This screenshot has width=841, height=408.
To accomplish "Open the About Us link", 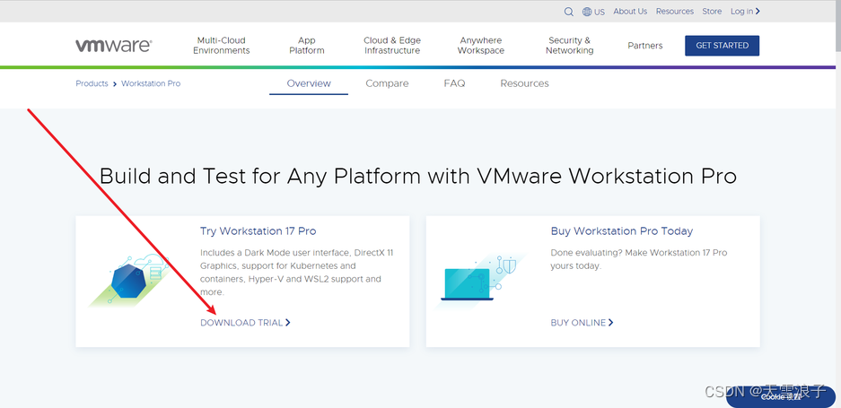I will pos(630,12).
